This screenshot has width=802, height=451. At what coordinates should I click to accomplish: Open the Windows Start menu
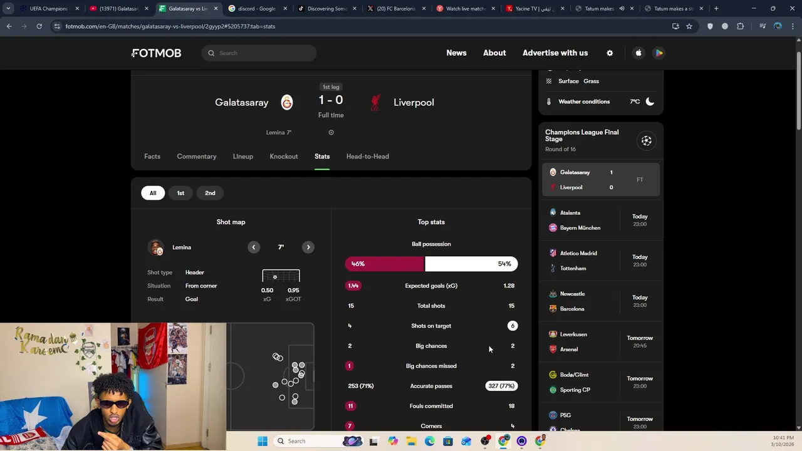(263, 441)
